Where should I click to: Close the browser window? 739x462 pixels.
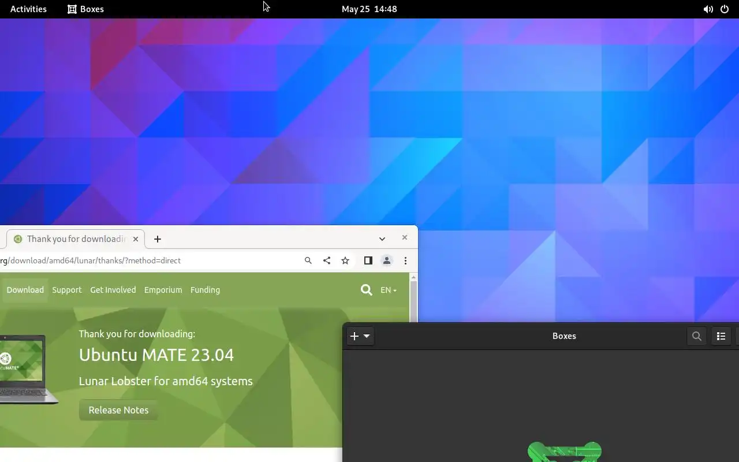(x=405, y=237)
